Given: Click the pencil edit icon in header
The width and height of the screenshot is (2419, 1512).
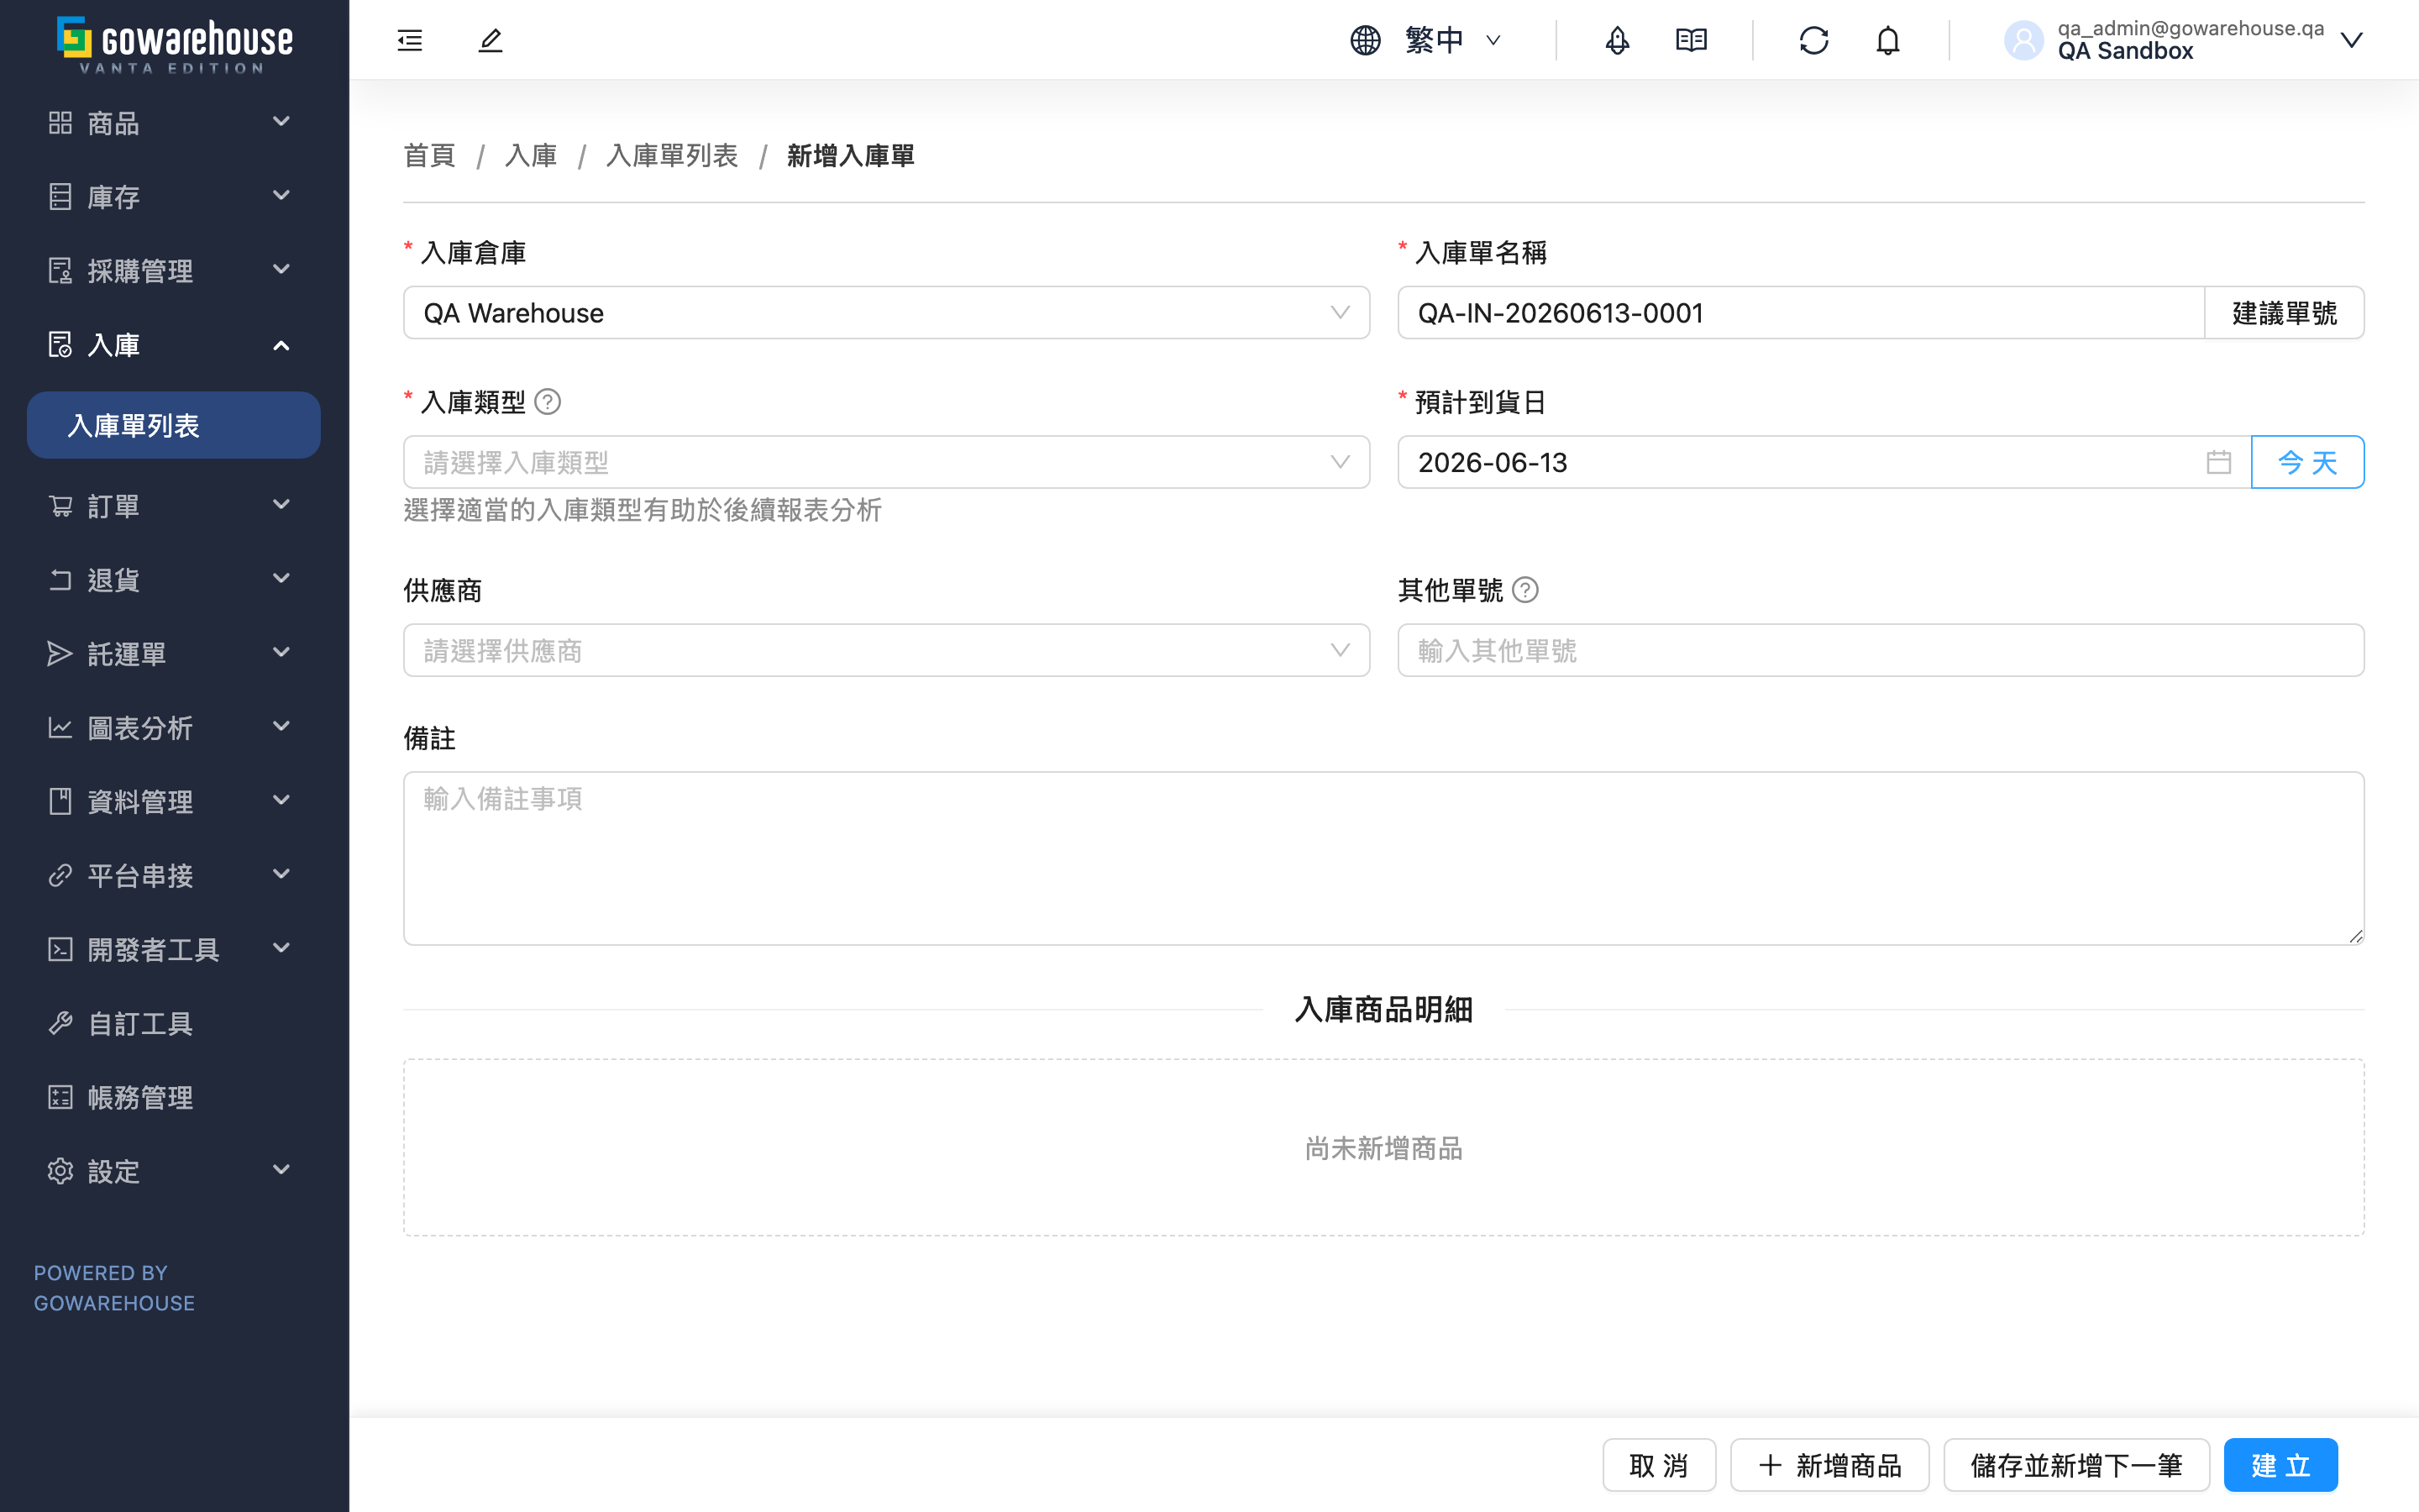Looking at the screenshot, I should (491, 40).
